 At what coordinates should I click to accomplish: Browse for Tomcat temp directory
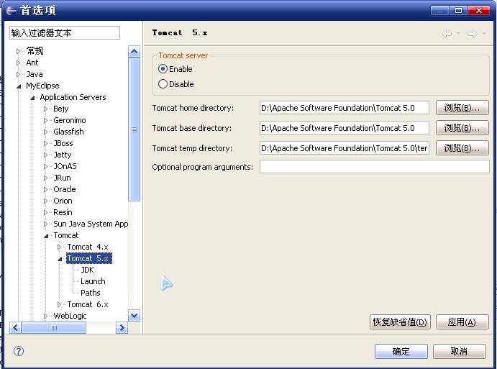pyautogui.click(x=462, y=148)
